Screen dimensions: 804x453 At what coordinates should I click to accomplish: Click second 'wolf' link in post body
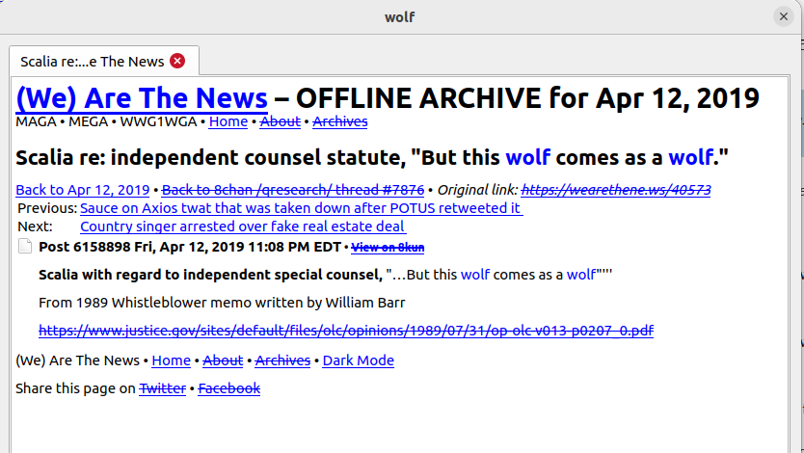pyautogui.click(x=581, y=275)
